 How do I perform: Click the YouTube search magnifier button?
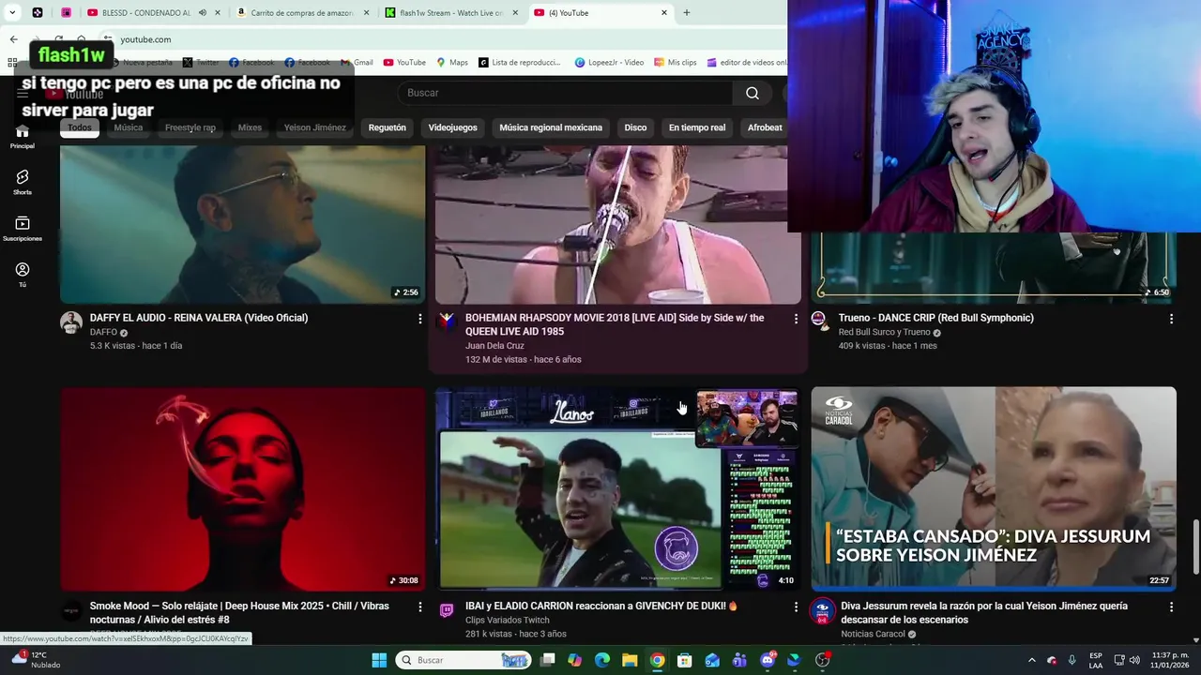753,93
